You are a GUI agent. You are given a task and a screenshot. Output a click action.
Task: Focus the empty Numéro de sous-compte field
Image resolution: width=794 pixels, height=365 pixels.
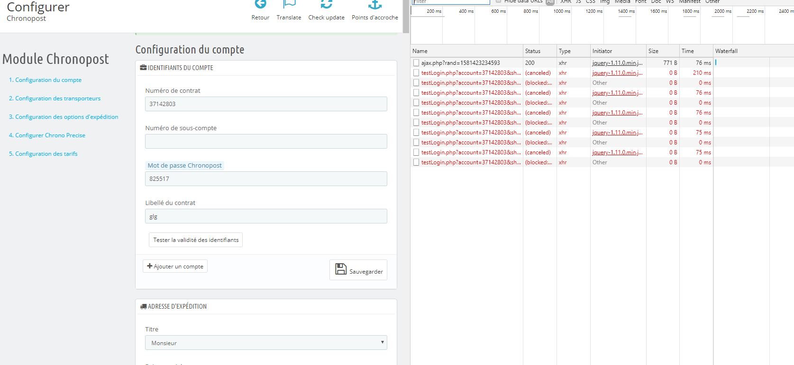click(266, 142)
